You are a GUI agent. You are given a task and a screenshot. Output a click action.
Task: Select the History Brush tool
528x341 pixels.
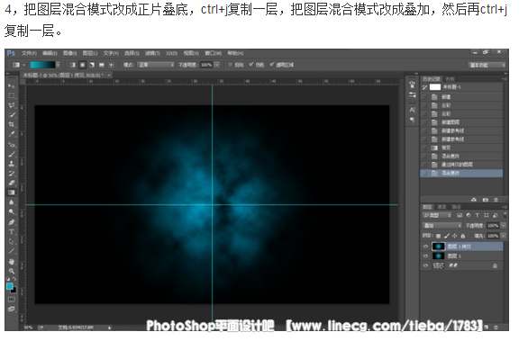12,174
